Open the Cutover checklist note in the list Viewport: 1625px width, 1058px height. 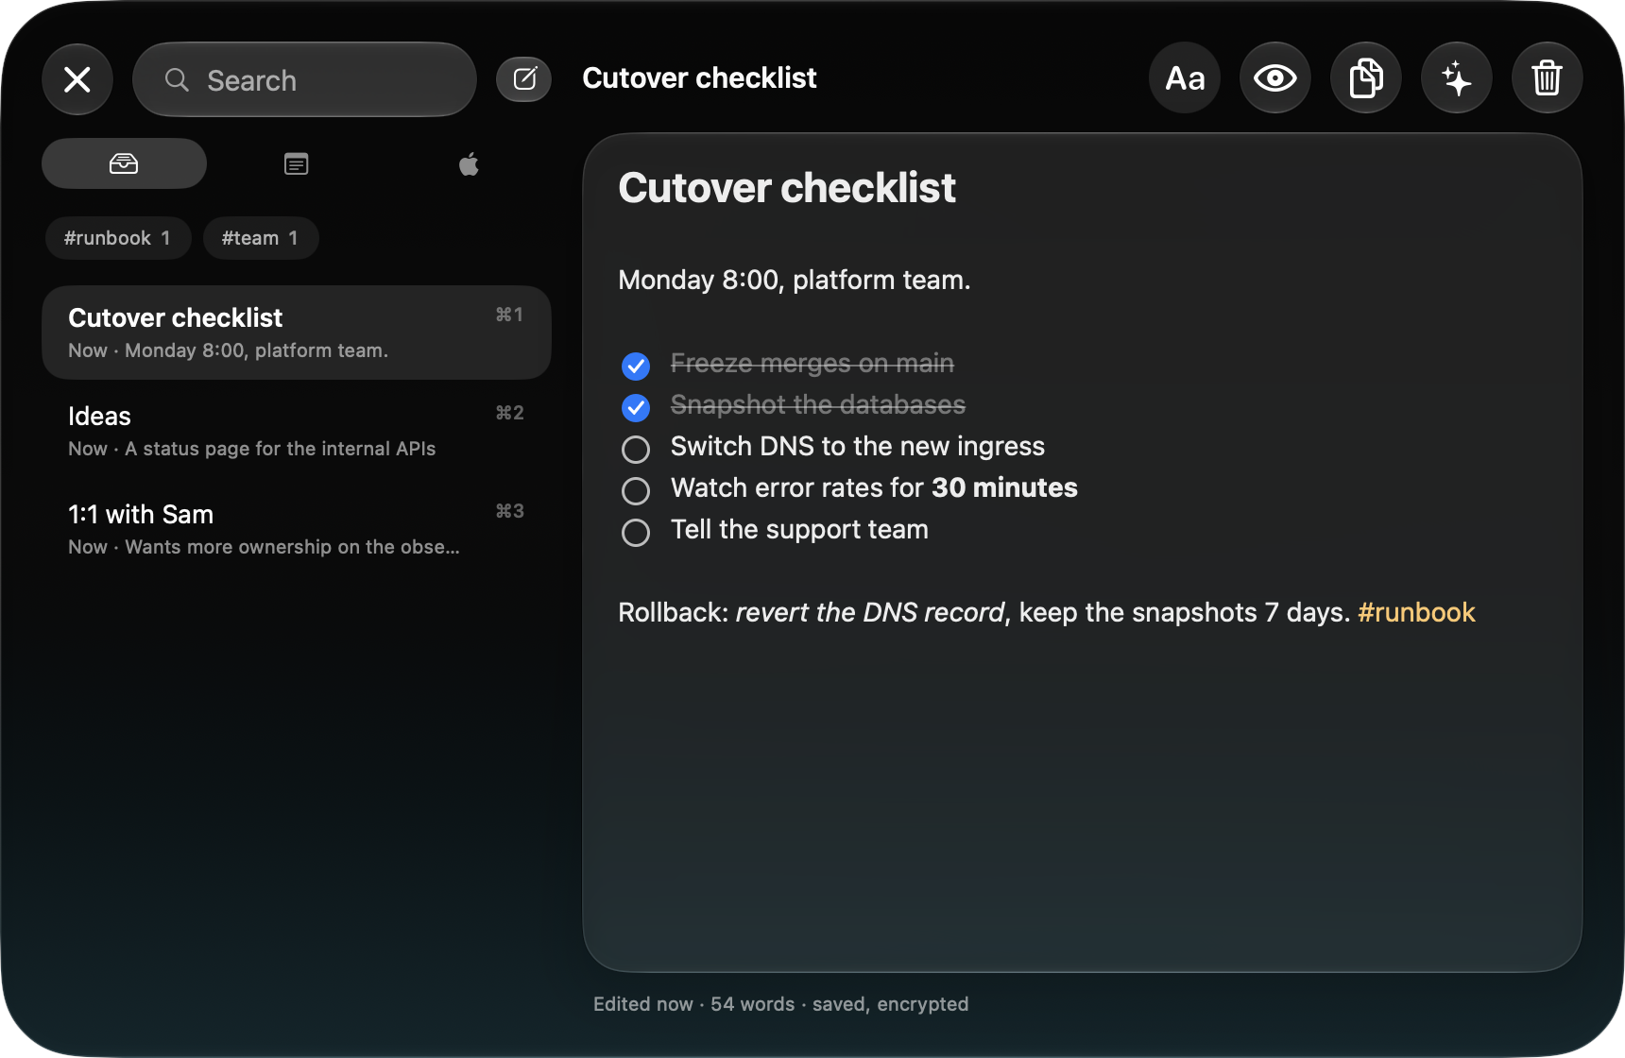pyautogui.click(x=297, y=333)
